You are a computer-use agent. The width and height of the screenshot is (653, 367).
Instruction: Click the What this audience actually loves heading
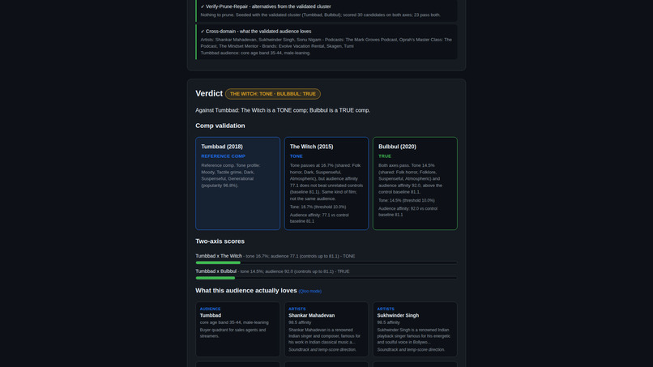[x=246, y=291]
